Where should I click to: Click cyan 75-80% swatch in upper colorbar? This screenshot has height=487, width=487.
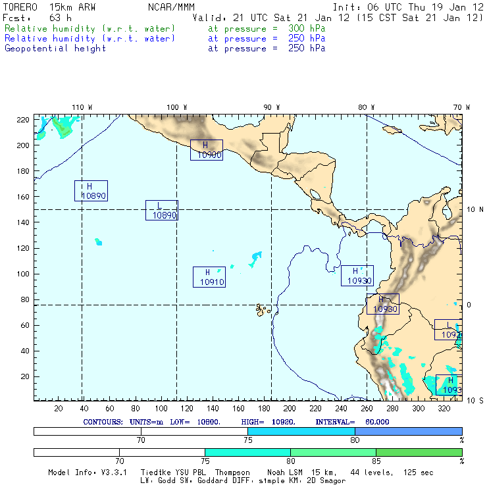tap(301, 432)
